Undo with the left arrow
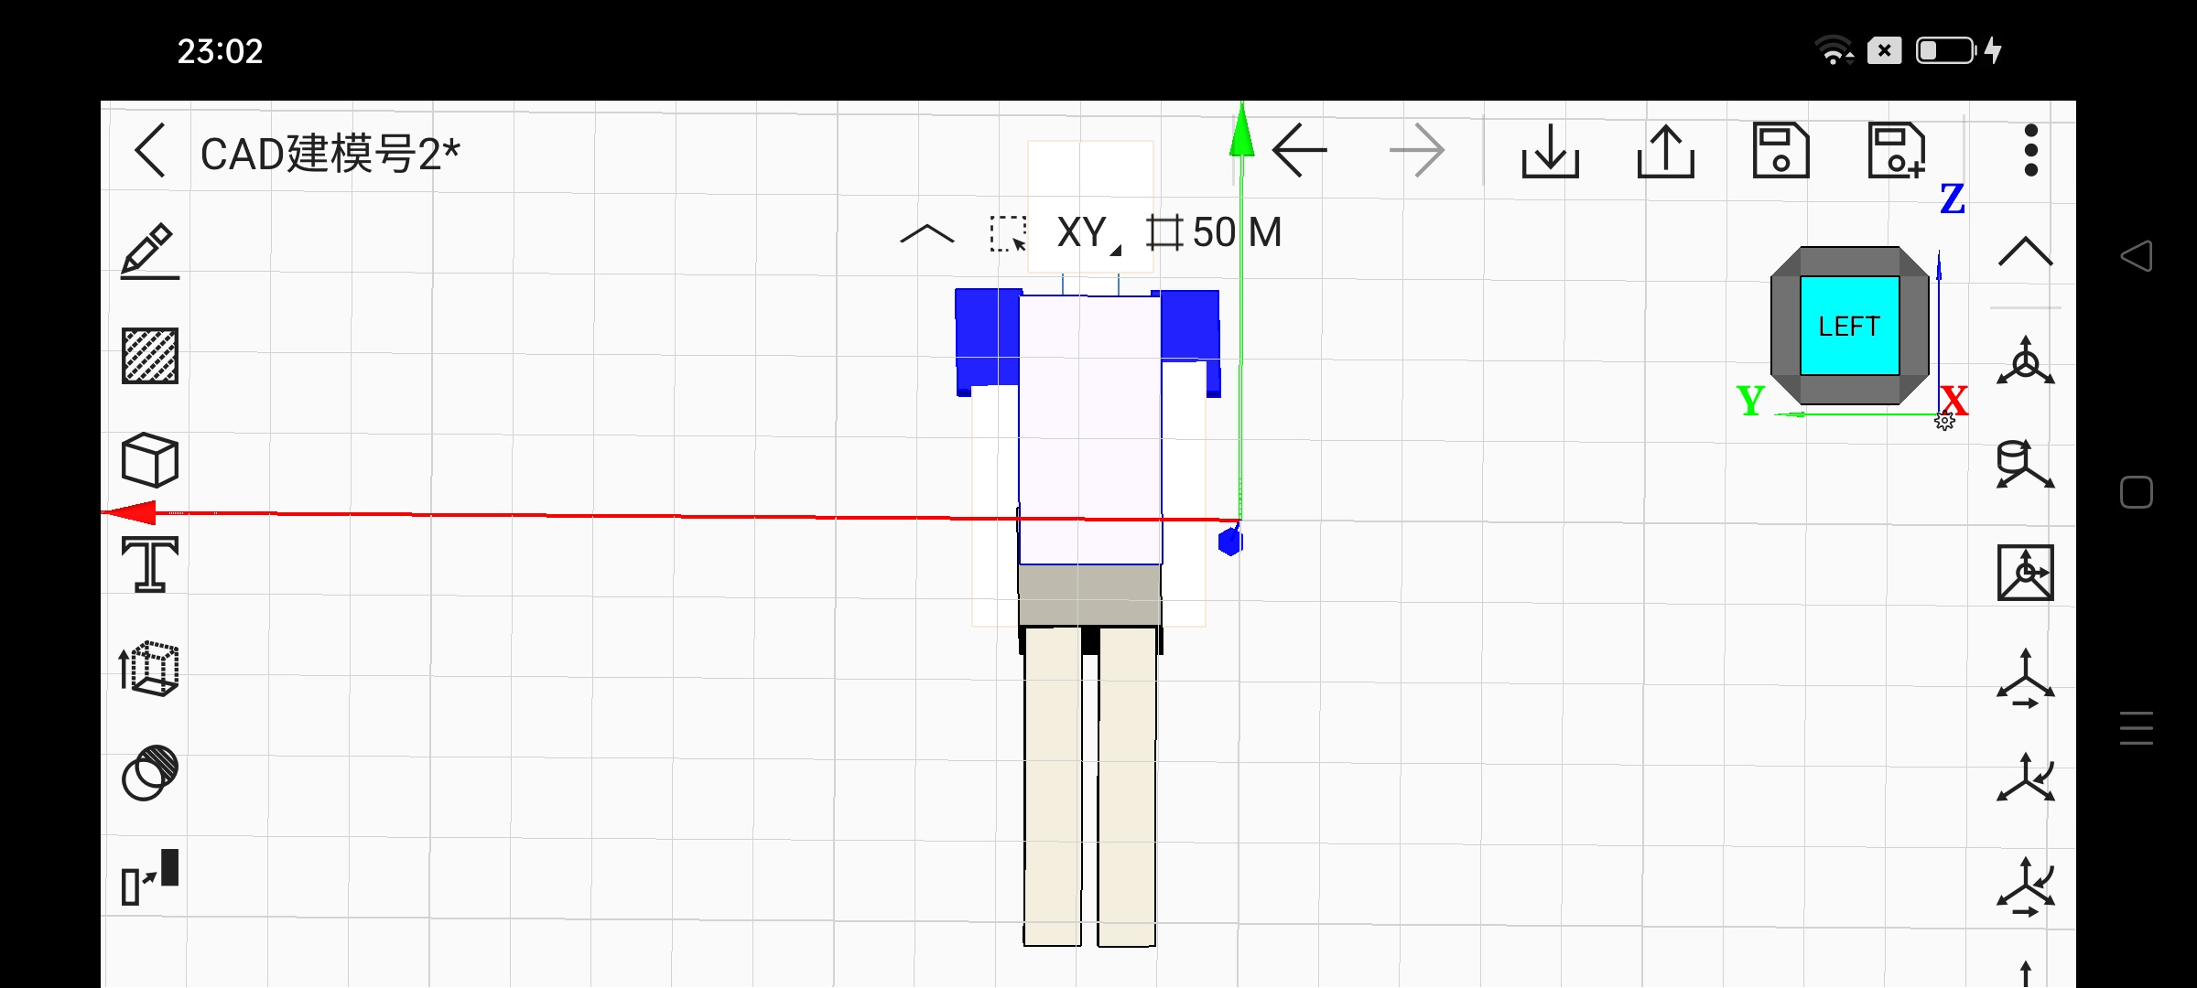 point(1300,150)
